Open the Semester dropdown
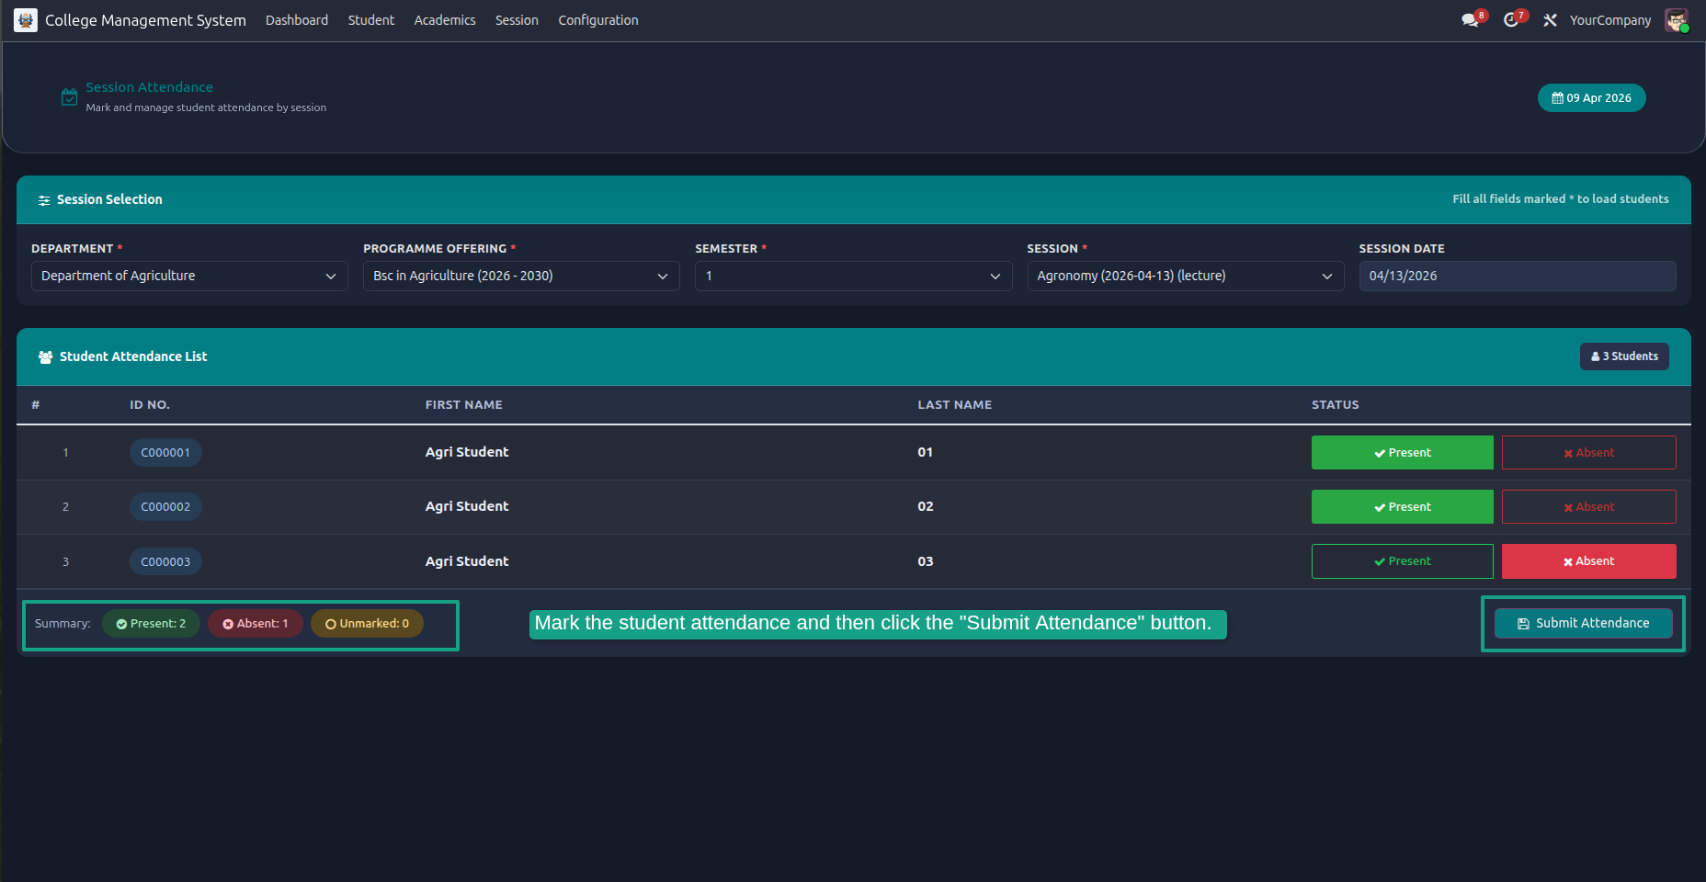The image size is (1706, 882). (853, 276)
